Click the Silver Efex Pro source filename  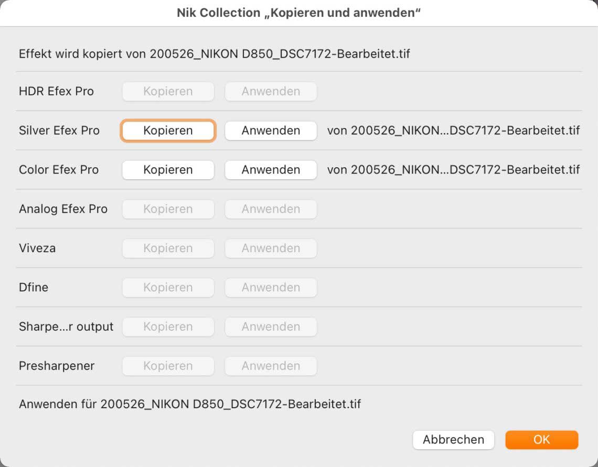pos(453,131)
